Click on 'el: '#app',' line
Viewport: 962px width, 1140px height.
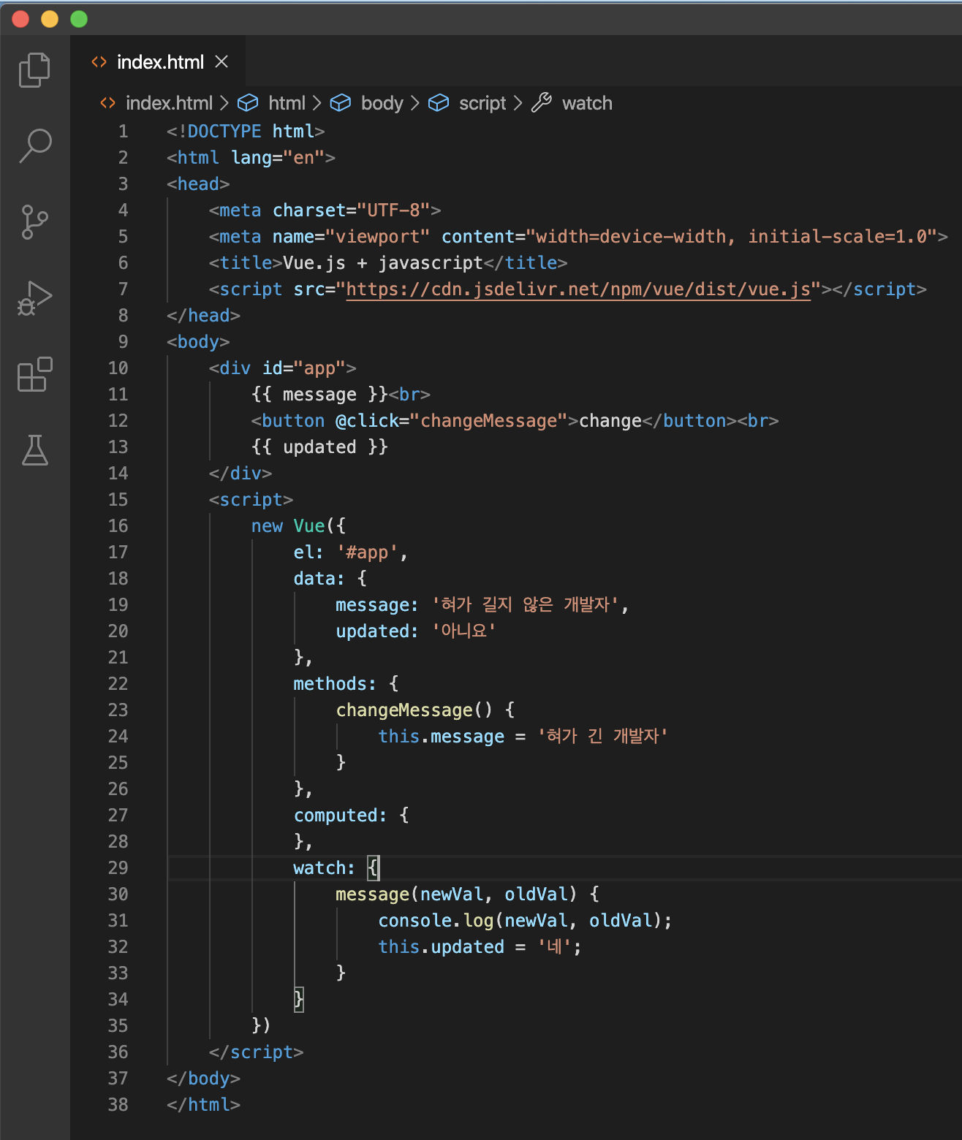(351, 552)
